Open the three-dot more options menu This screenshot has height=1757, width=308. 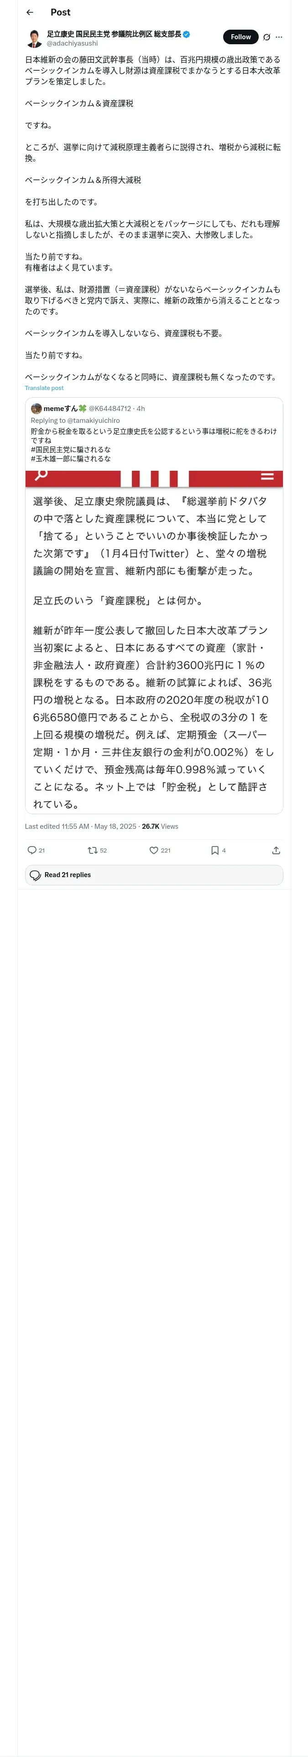coord(279,37)
